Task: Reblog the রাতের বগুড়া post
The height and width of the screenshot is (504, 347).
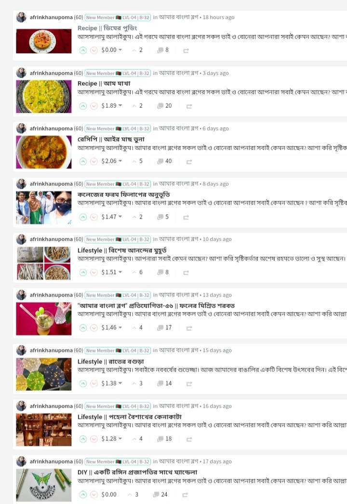Action: coord(189,384)
